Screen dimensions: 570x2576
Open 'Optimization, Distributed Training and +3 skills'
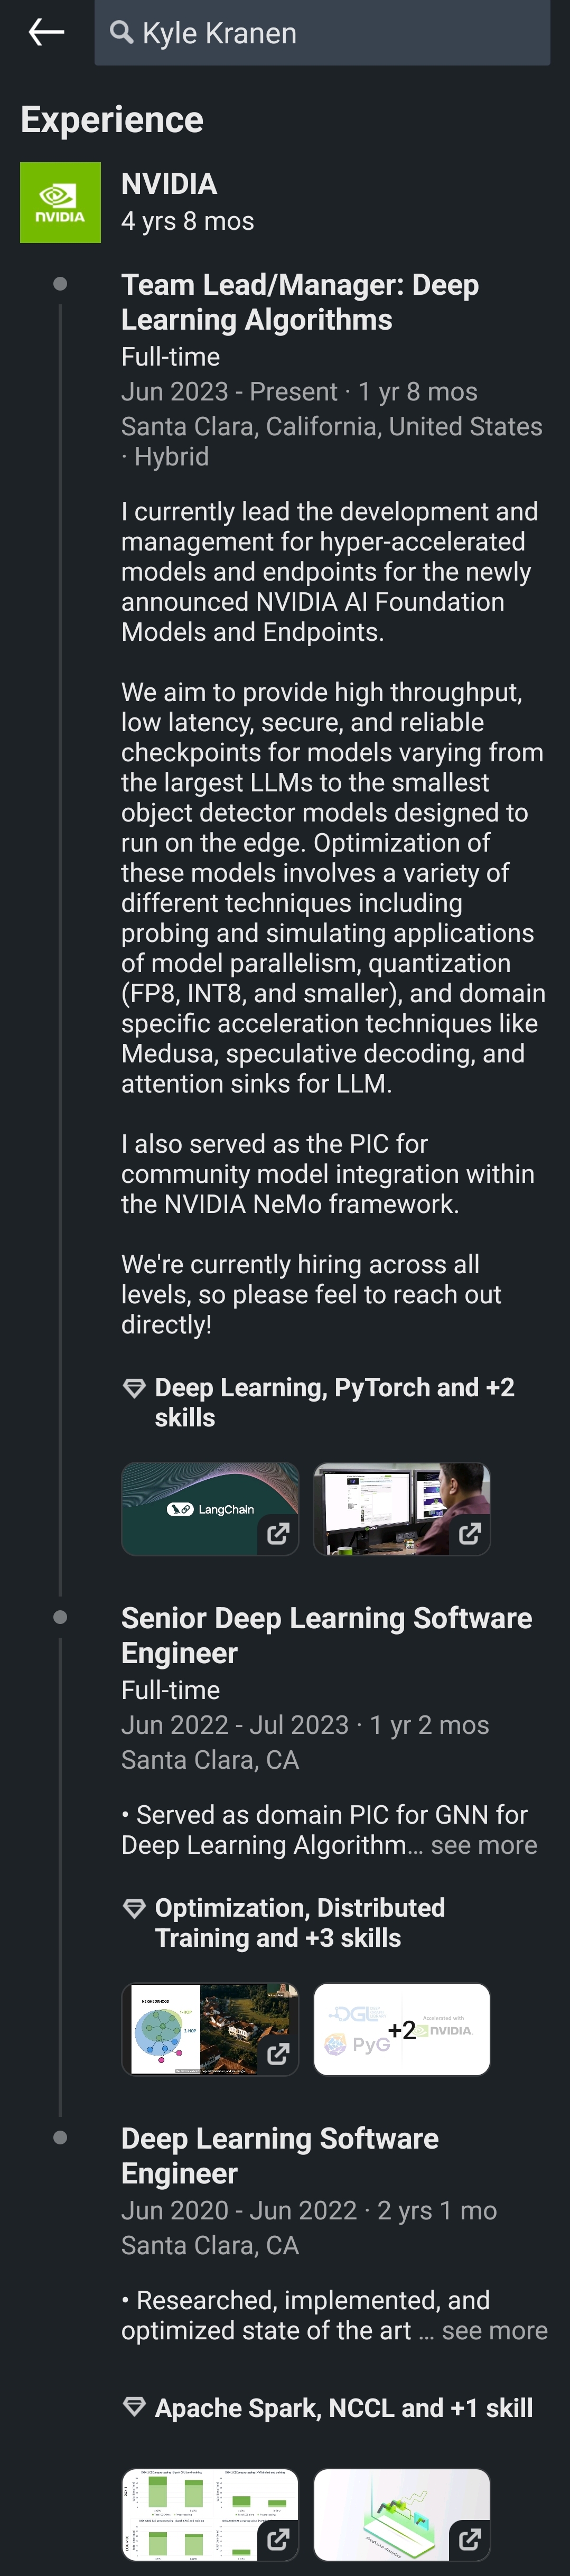coord(300,1922)
